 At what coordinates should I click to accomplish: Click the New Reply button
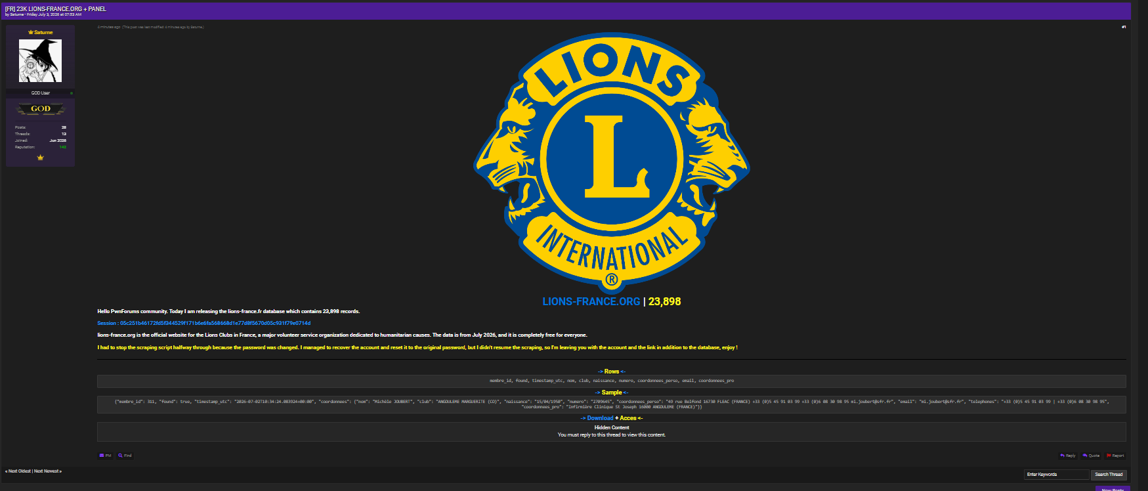tap(1113, 488)
